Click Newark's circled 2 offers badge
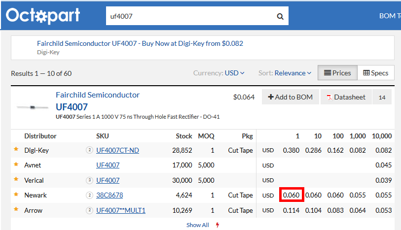 point(89,196)
